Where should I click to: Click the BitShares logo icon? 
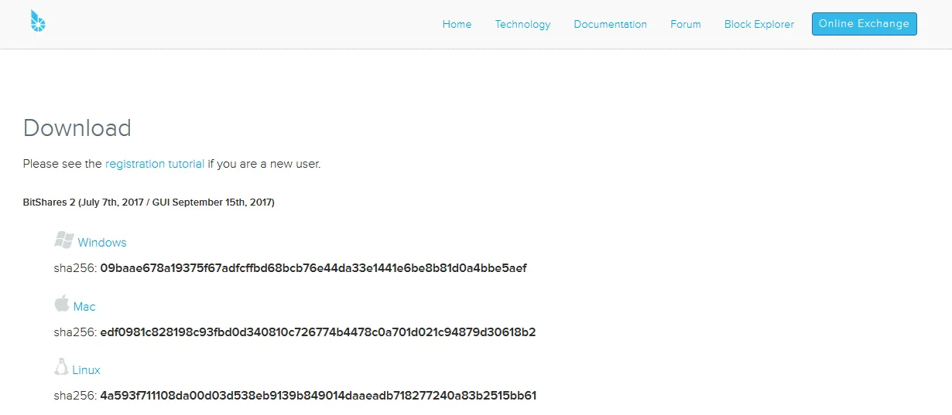click(38, 21)
